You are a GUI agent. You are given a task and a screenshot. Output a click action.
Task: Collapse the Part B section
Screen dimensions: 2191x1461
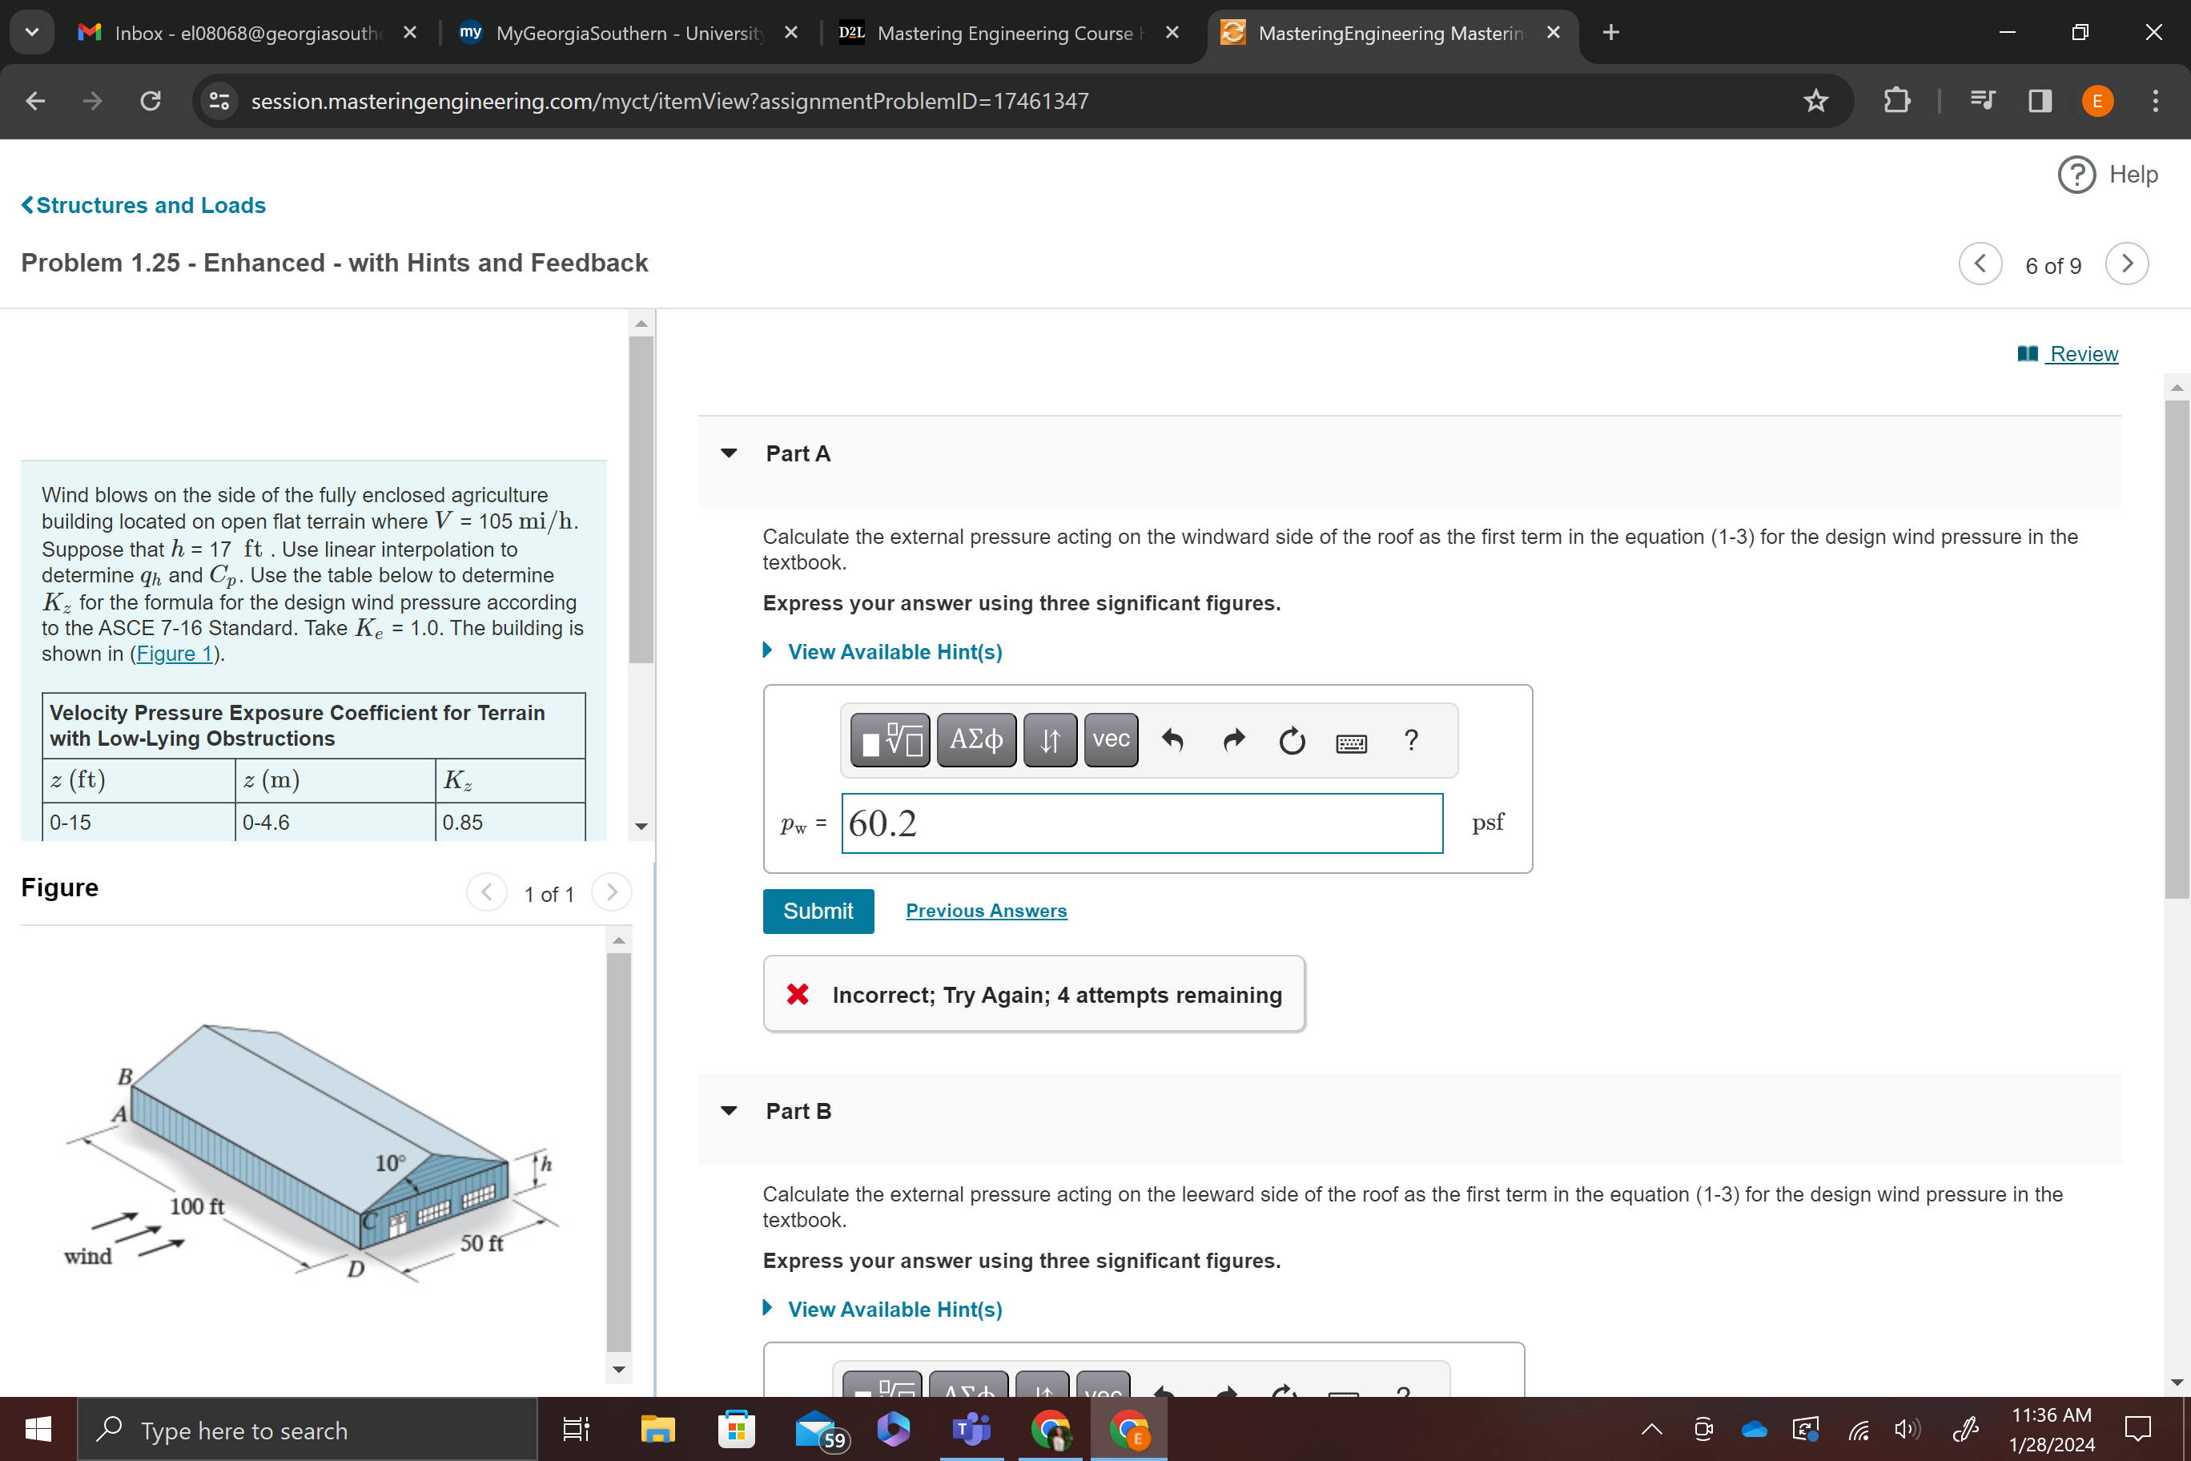pos(729,1111)
